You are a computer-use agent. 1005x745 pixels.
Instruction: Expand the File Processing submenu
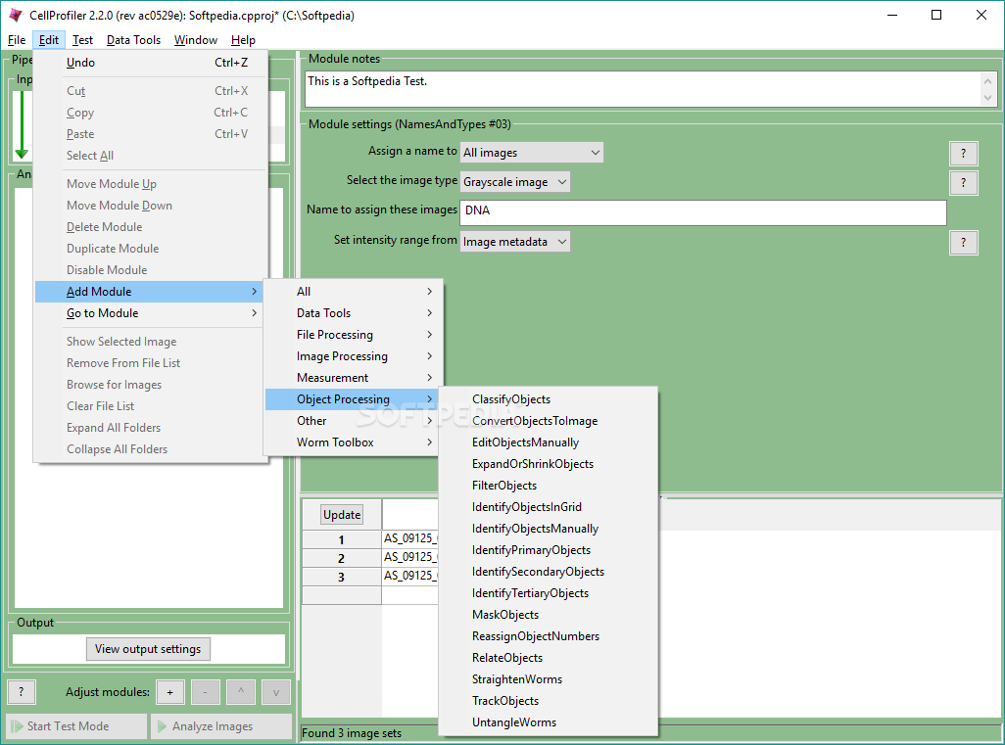(x=354, y=335)
